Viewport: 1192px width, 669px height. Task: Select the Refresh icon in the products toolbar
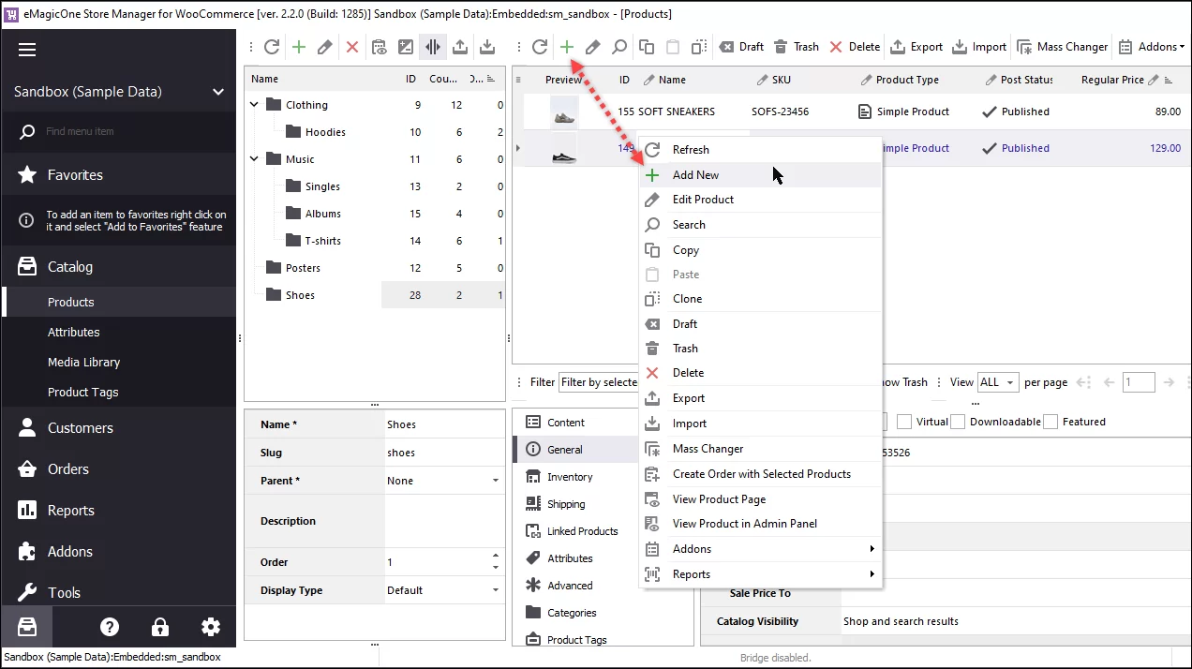tap(542, 46)
